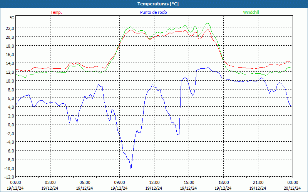Click the 20,0 y-axis value
This screenshot has height=192, width=308.
(10, 37)
